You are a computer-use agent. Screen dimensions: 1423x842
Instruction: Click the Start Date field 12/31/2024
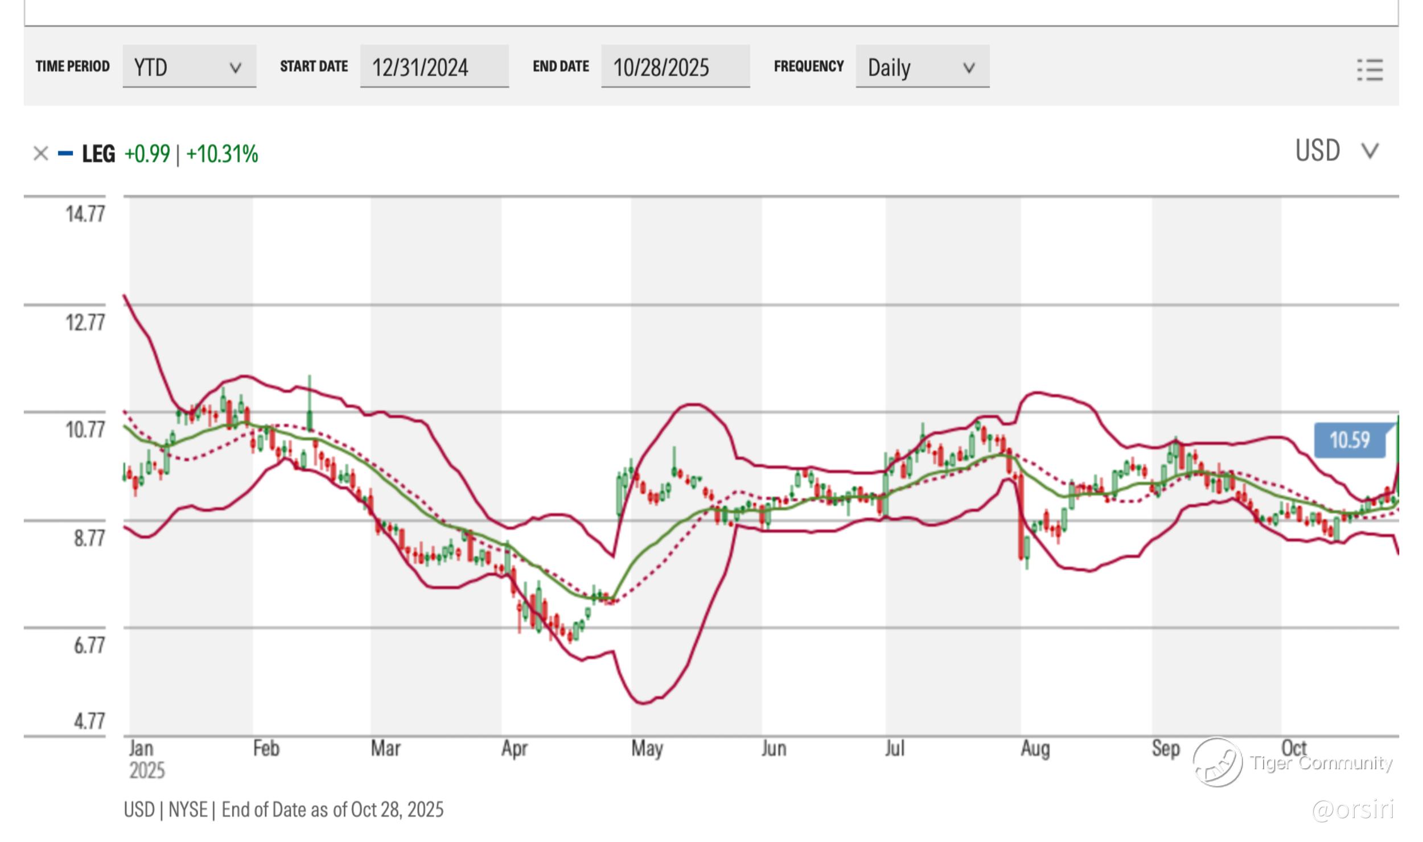coord(434,67)
